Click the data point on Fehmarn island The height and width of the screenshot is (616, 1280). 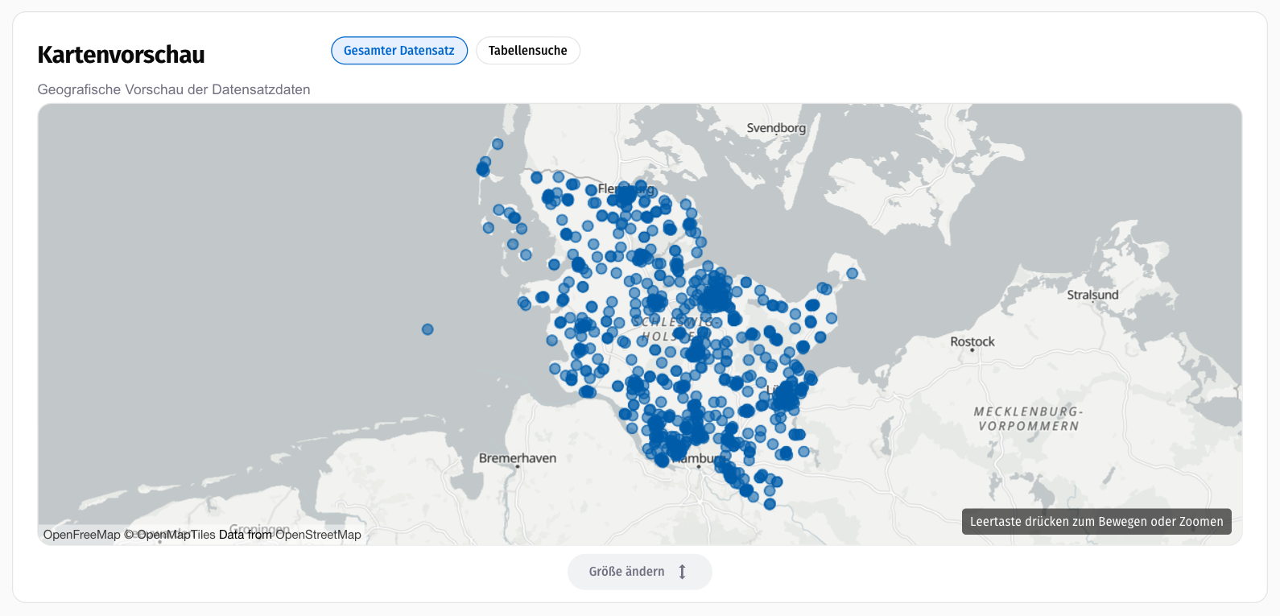coord(852,274)
